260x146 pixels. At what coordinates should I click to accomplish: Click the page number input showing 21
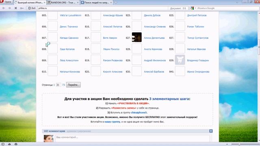coord(58,85)
